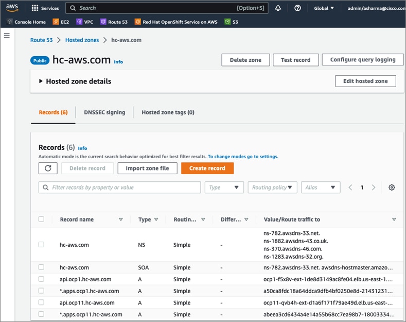Screen dimensions: 406x322
Task: Open the Alias filter dropdown
Action: (x=321, y=187)
